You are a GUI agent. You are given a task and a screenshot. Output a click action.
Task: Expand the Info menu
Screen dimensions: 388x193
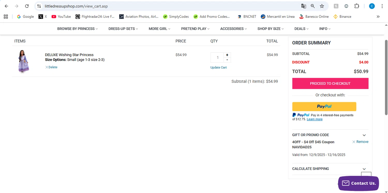[x=325, y=29]
